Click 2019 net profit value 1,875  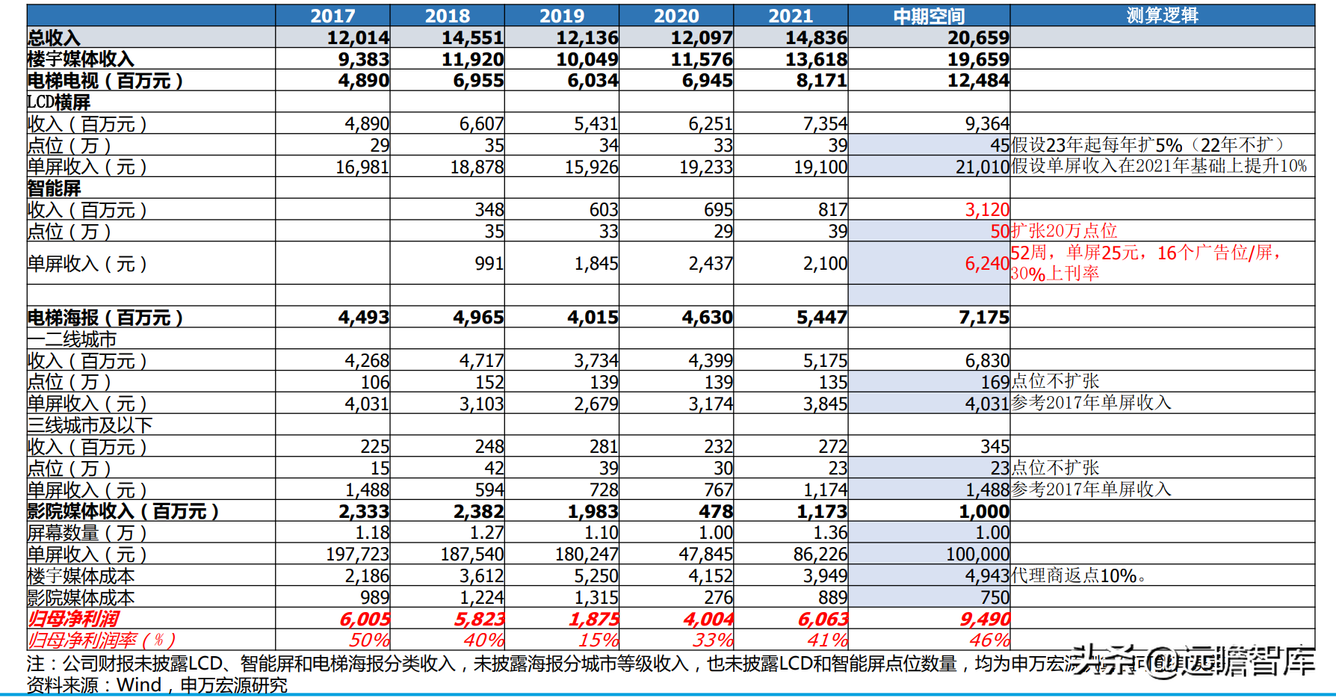(594, 619)
